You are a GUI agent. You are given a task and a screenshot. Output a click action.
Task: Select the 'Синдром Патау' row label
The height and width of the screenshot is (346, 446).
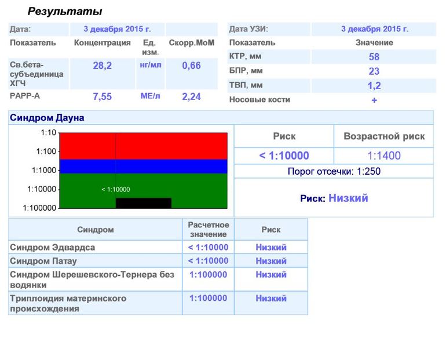click(x=43, y=261)
